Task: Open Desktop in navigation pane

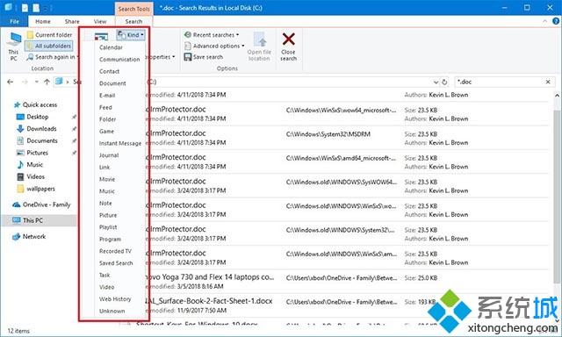Action: coord(32,117)
